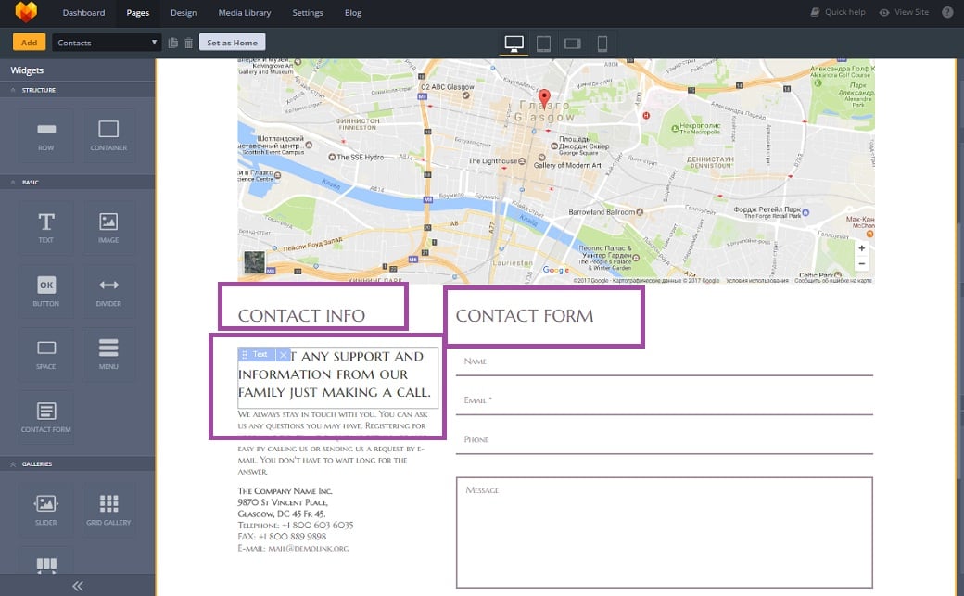Select the Contact Form widget
964x596 pixels.
pyautogui.click(x=45, y=416)
